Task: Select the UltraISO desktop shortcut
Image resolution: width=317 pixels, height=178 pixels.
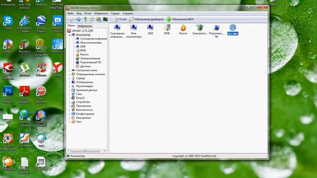Action: click(x=8, y=46)
